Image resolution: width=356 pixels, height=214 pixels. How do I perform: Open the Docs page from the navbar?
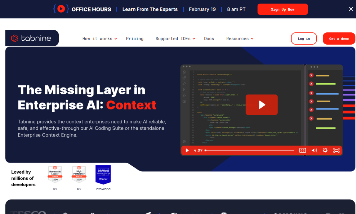pyautogui.click(x=209, y=38)
